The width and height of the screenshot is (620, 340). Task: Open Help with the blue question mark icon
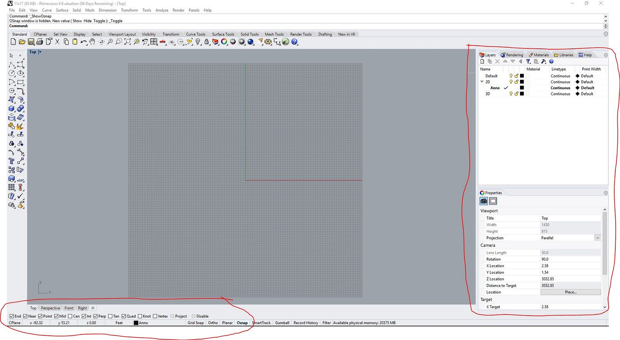tap(294, 41)
